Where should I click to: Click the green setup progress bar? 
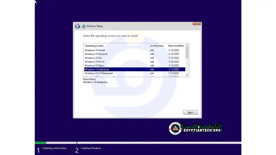(x=40, y=143)
